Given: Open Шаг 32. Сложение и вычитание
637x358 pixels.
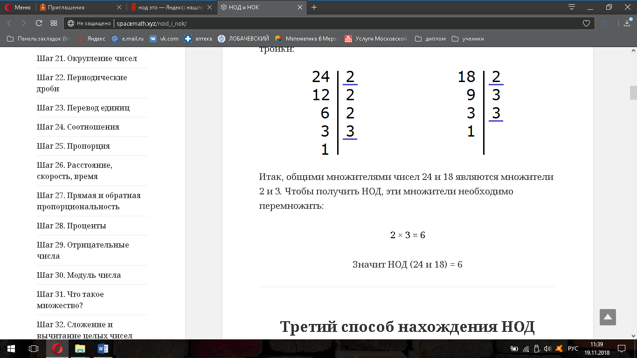Looking at the screenshot, I should (x=85, y=330).
